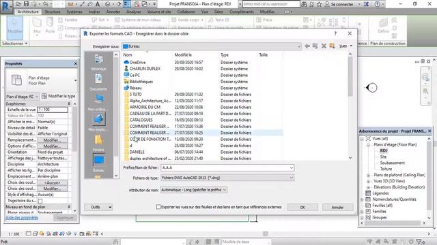This screenshot has height=245, width=437.
Task: Switch to the Annoter ribbon tab
Action: (x=113, y=12)
